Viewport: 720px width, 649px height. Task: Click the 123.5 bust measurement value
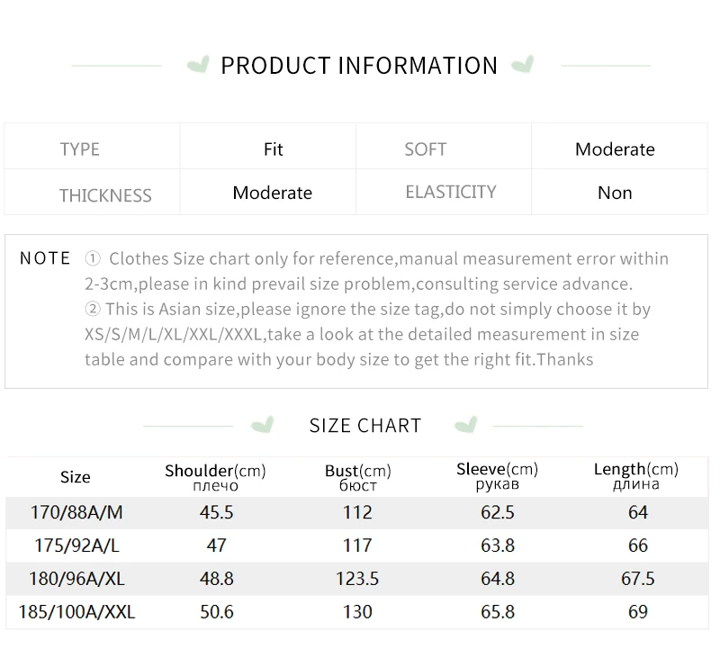click(357, 579)
